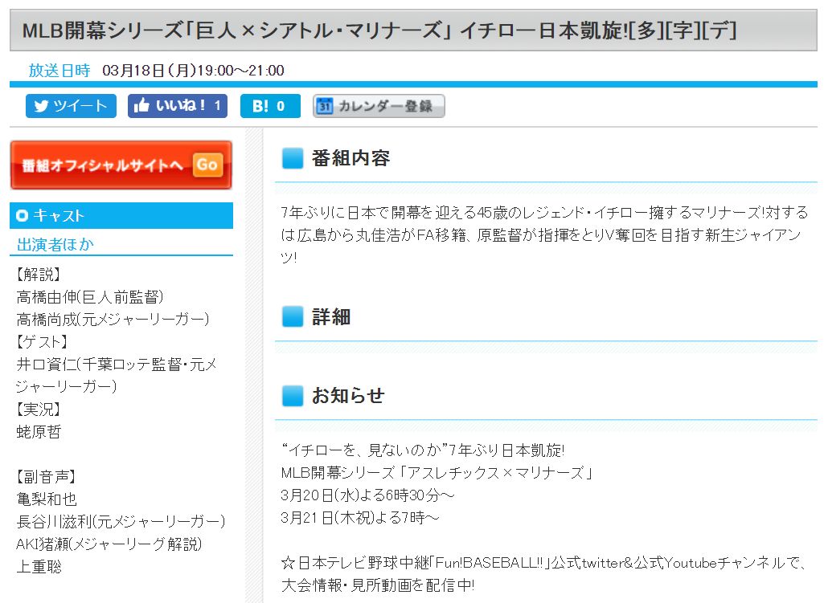Viewport: 824px width, 603px height.
Task: Click the line “イチローを、見ないのか”7年ぶり日本凱旋!
Action: [423, 450]
